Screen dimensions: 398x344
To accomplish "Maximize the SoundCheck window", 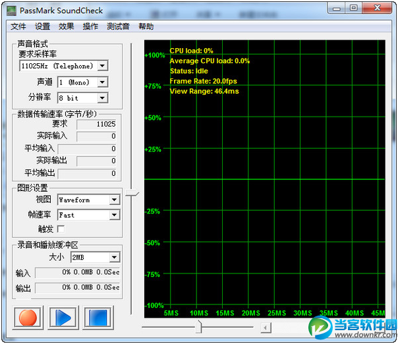I will pos(353,9).
